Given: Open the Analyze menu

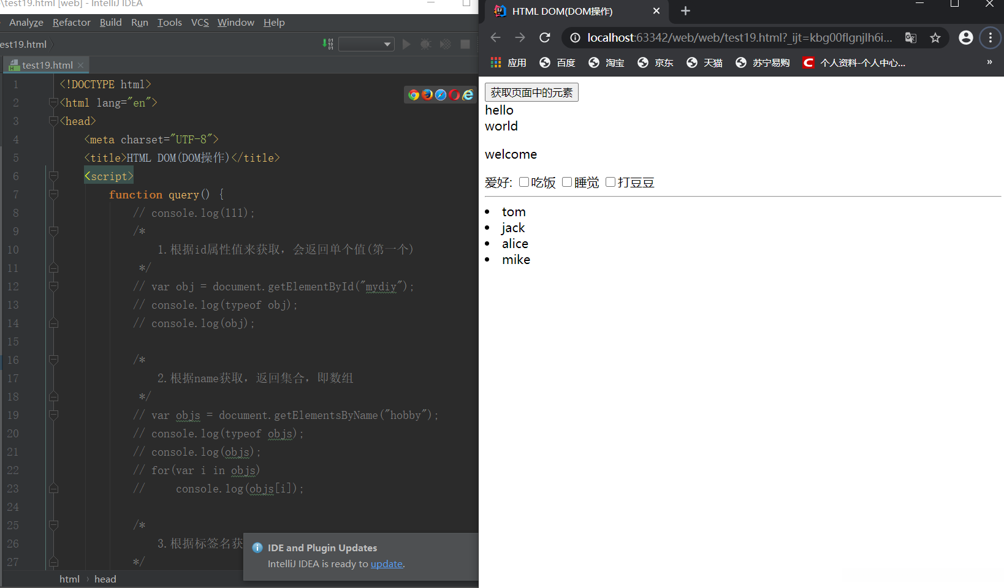Looking at the screenshot, I should click(26, 23).
